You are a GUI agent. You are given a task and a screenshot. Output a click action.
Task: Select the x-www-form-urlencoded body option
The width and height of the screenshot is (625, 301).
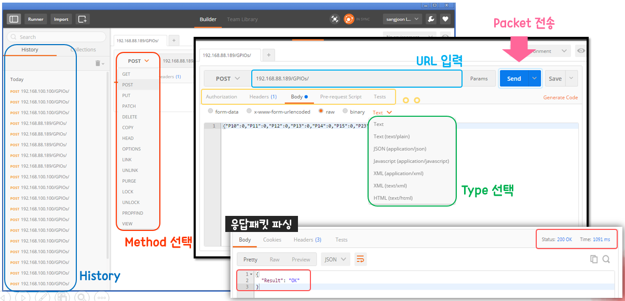tap(249, 111)
